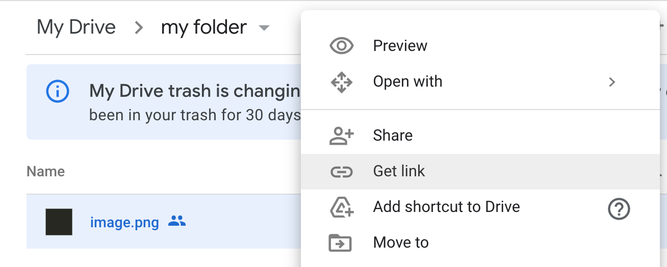Select Share in the context menu
Image resolution: width=667 pixels, height=267 pixels.
coord(393,136)
